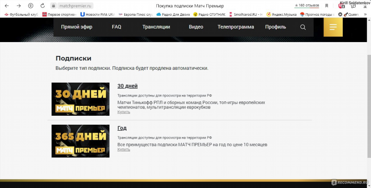Open the browser downloads icon

[x=365, y=5]
